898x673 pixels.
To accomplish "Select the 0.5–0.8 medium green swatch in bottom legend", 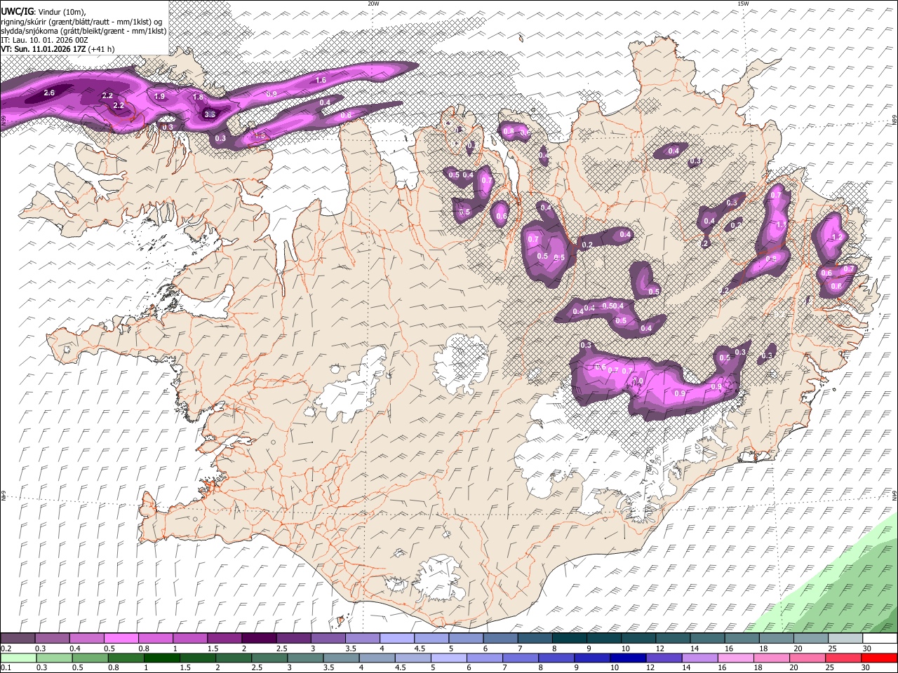I will (89, 658).
